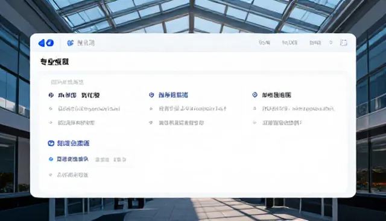Screen dimensions: 386x221
Task: Click the blue logo in the header
Action: point(46,43)
